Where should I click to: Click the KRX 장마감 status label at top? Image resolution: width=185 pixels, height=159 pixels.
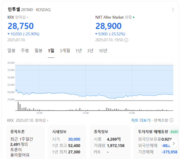point(17,17)
